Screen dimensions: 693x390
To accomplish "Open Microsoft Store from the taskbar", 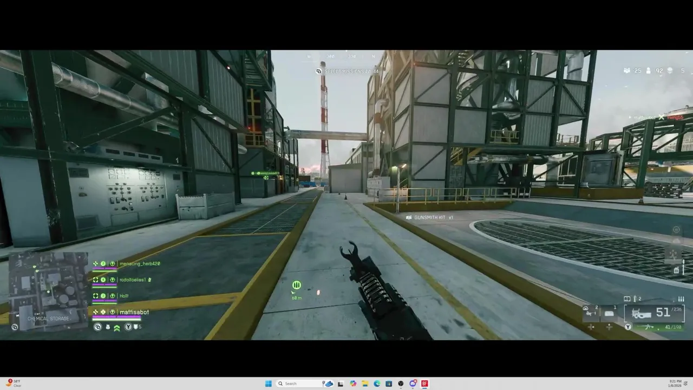I will tap(389, 383).
